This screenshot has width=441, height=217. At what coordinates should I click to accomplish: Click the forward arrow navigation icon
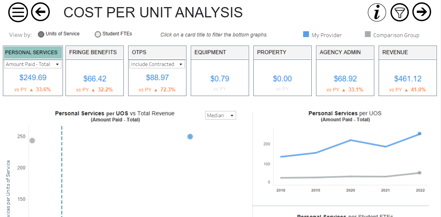422,12
